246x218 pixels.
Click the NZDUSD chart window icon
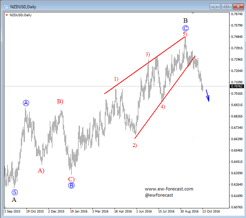(6, 7)
